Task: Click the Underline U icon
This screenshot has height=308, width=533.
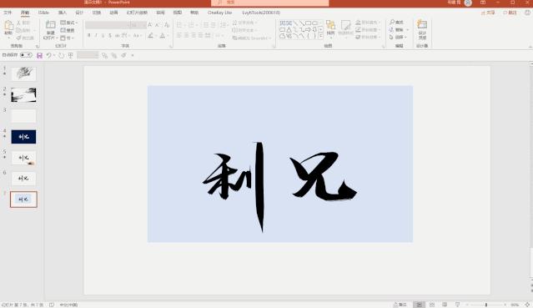Action: (x=103, y=35)
